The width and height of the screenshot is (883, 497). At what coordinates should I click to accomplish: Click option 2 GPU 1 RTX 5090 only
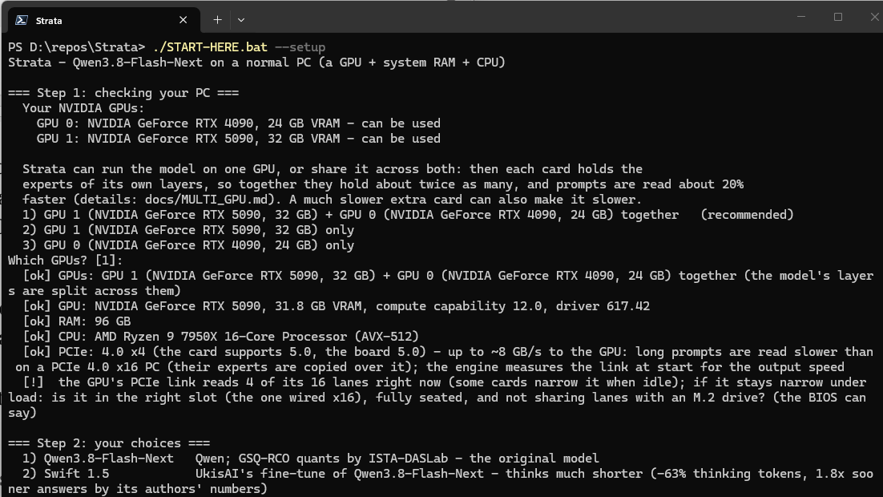(x=188, y=230)
